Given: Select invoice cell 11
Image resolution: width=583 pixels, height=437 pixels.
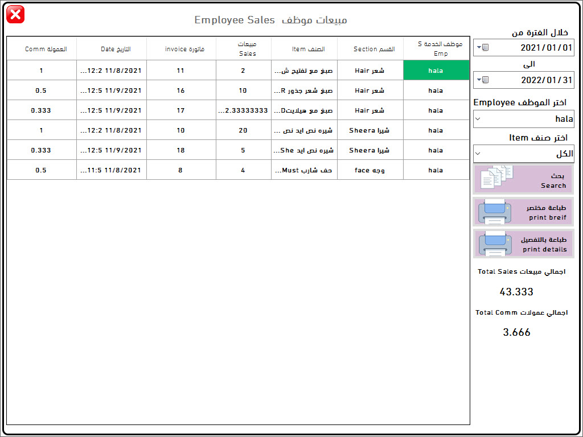Looking at the screenshot, I should [x=182, y=70].
